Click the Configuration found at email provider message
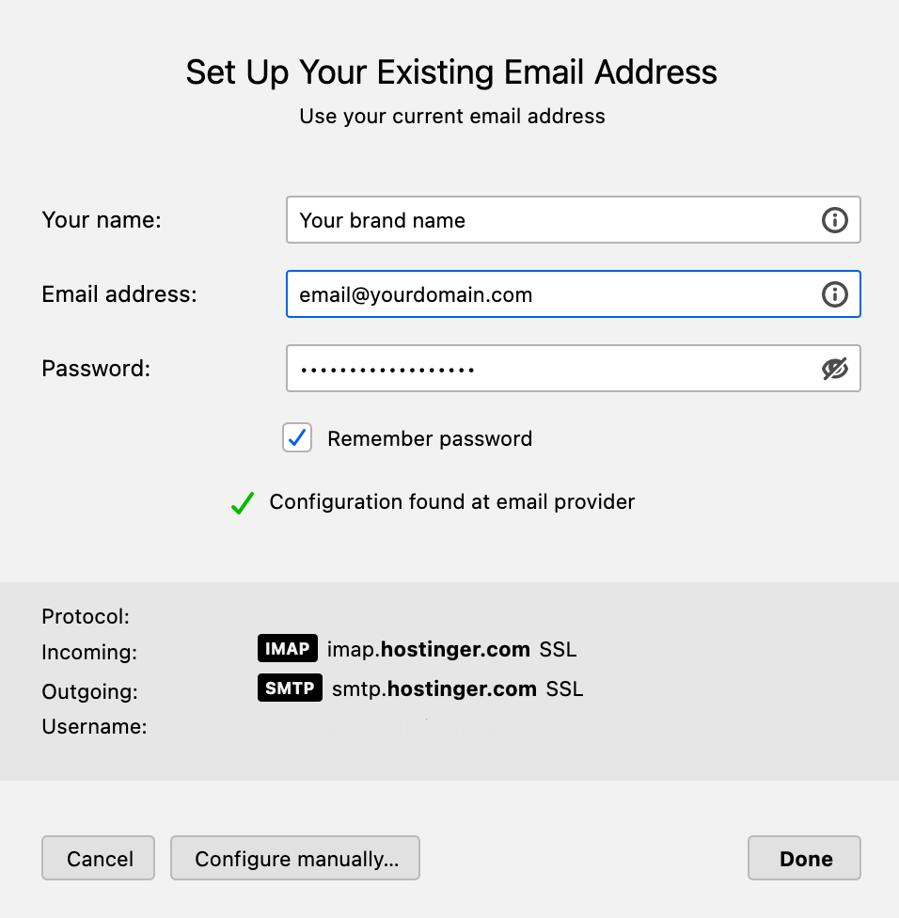This screenshot has width=899, height=918. (x=451, y=501)
